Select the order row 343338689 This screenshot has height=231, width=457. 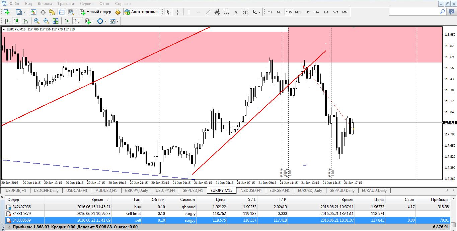click(x=228, y=220)
